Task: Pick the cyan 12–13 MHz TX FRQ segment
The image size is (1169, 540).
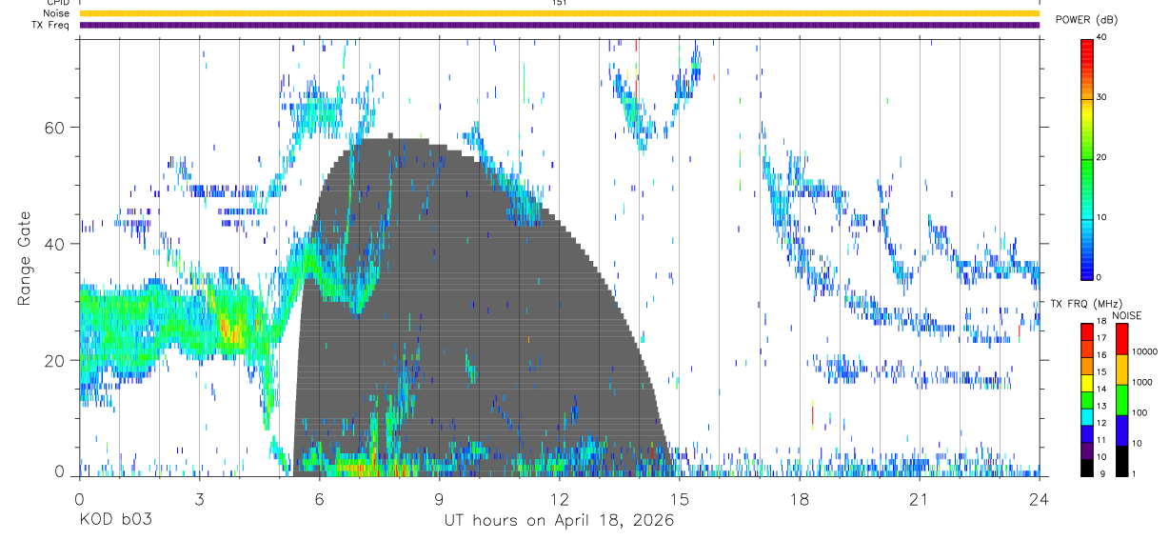Action: click(x=1086, y=417)
